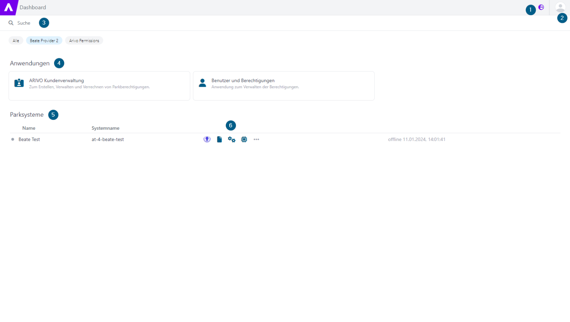Screen dimensions: 570x322
Task: Click the search magnifier icon
Action: (x=11, y=23)
